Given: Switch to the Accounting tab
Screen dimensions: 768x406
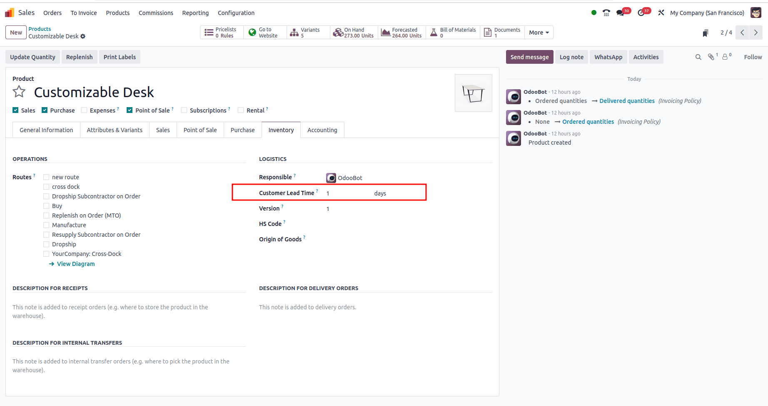Looking at the screenshot, I should pyautogui.click(x=322, y=130).
